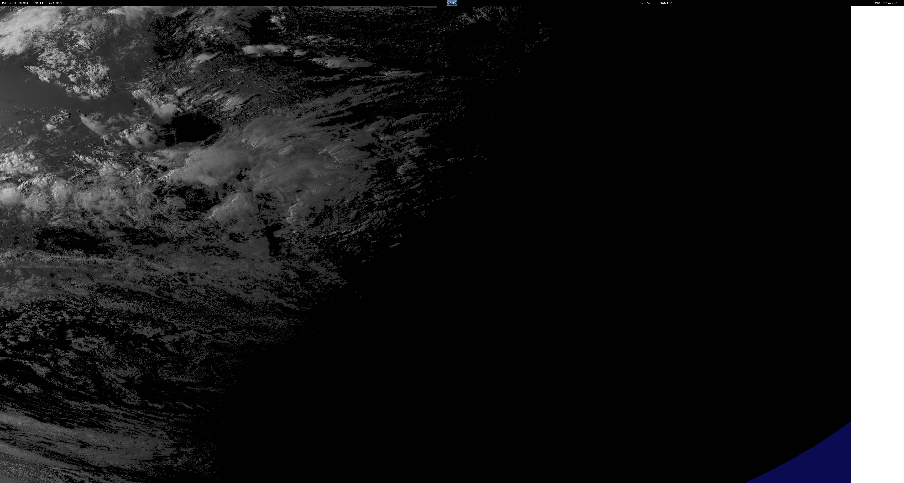Screen dimensions: 904x483
Task: Click the NOAA label in header
Action: (x=39, y=3)
